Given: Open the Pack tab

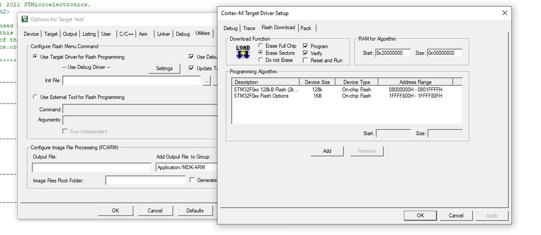Looking at the screenshot, I should [306, 28].
